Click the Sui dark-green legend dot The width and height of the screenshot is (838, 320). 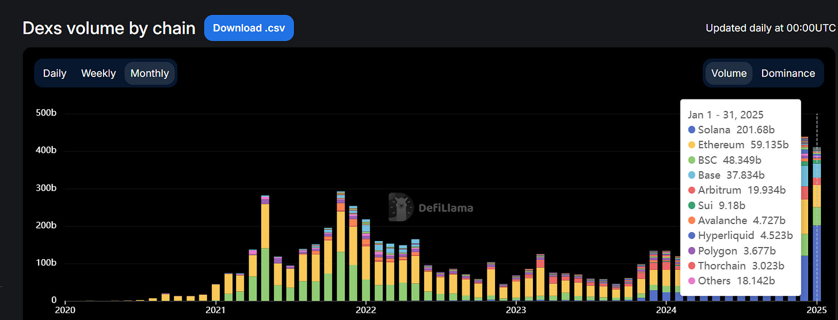pyautogui.click(x=691, y=205)
